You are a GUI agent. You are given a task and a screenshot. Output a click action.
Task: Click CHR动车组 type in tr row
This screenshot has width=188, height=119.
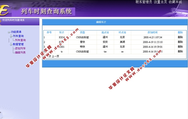82,52
